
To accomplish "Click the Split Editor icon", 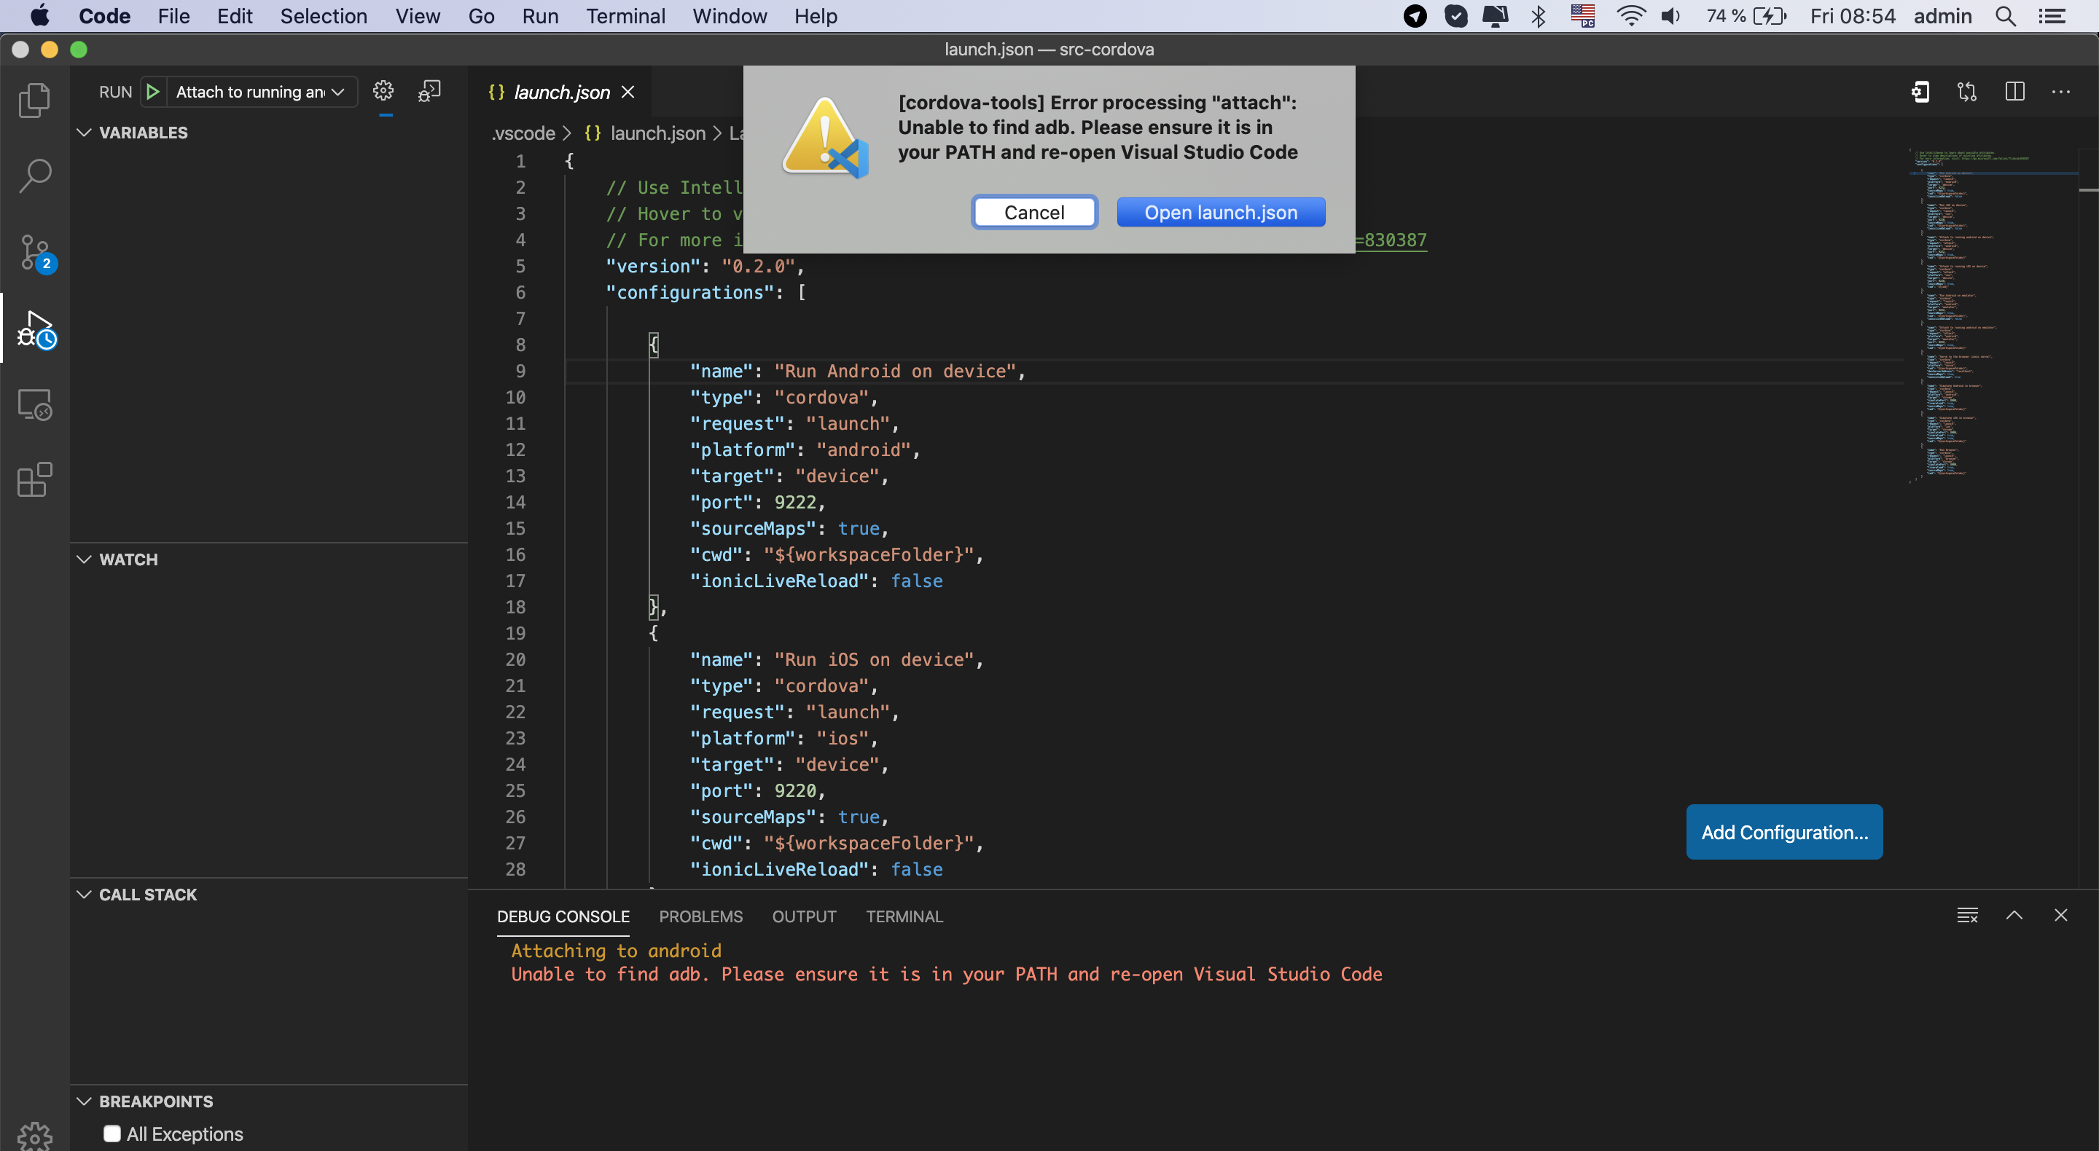I will (2014, 91).
